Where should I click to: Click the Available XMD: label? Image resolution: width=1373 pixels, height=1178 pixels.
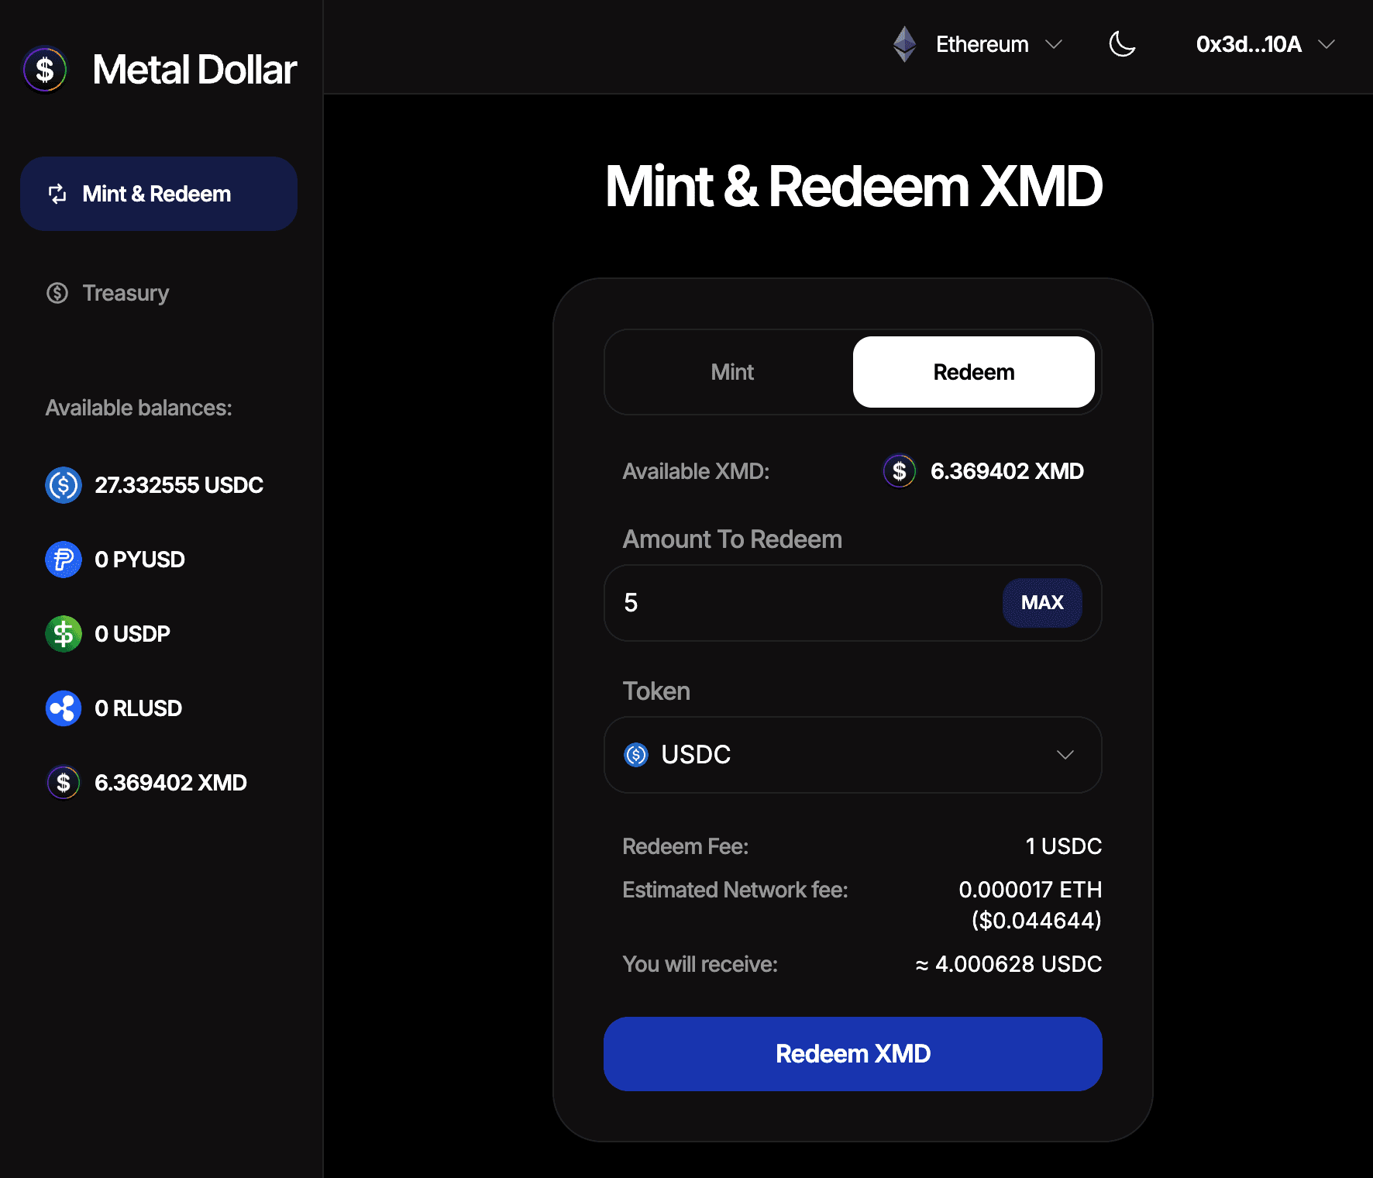click(x=696, y=471)
